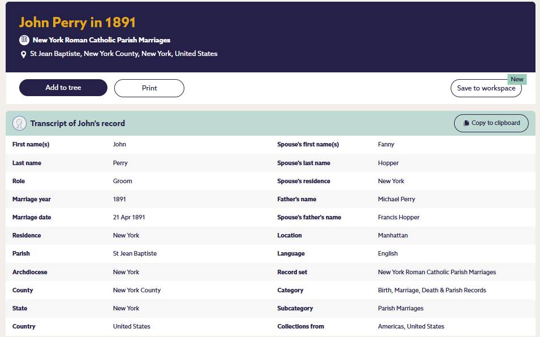The image size is (540, 337).
Task: Click the Language label
Action: (x=291, y=253)
